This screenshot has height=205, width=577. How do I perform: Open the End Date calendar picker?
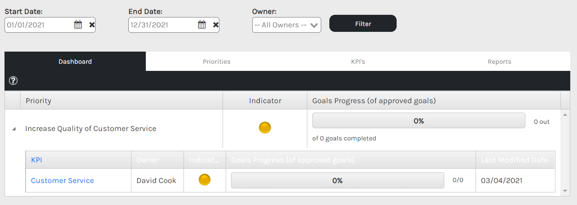coord(202,25)
